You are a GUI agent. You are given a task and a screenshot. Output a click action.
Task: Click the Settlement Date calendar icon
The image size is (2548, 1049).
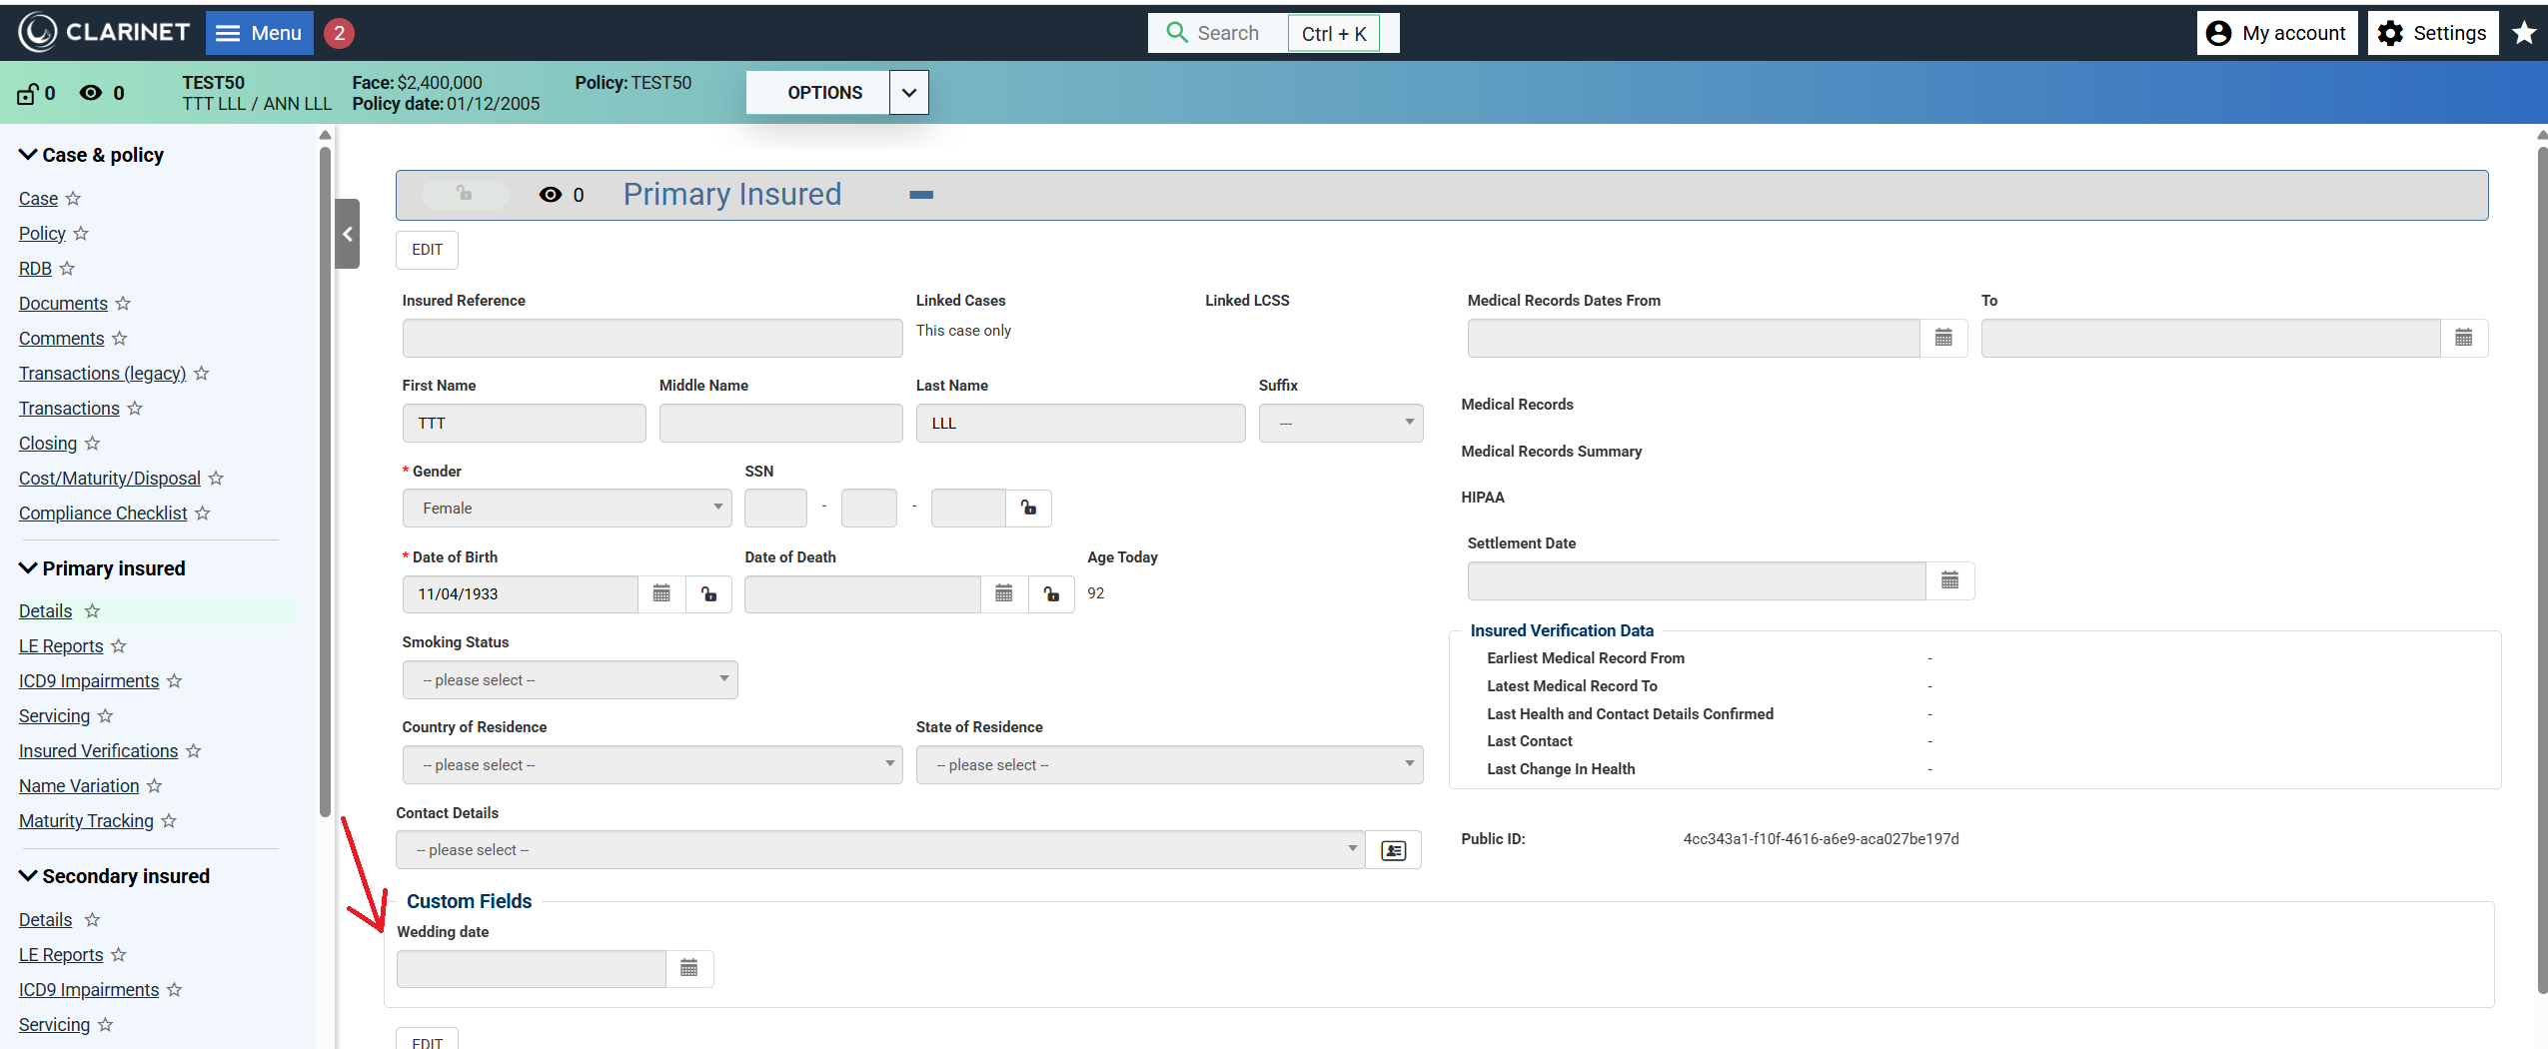click(x=1949, y=580)
